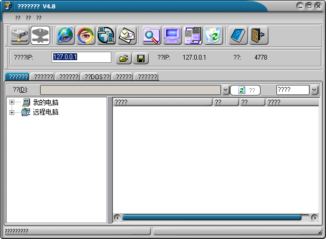Switch to the DOS tab
Image resolution: width=326 pixels, height=239 pixels.
tap(95, 77)
